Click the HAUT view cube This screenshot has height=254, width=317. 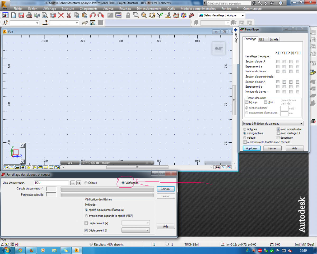click(x=219, y=48)
